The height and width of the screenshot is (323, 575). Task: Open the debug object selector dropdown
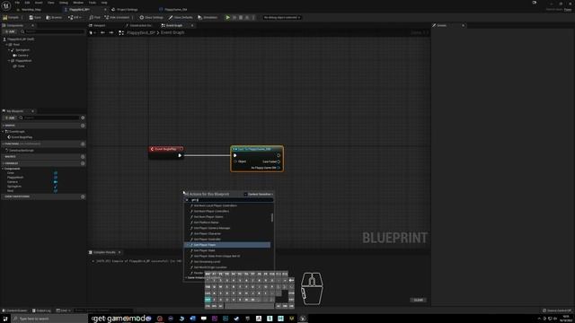click(281, 17)
